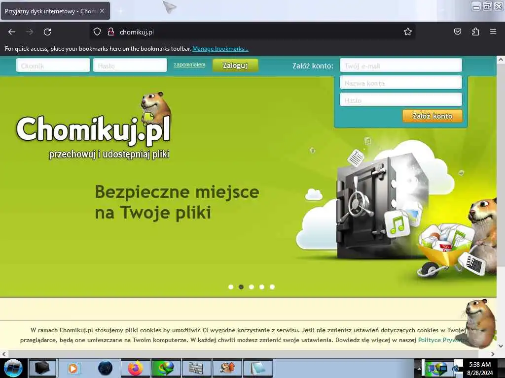Open the Pocket save icon
Viewport: 505px width, 378px height.
[x=457, y=31]
